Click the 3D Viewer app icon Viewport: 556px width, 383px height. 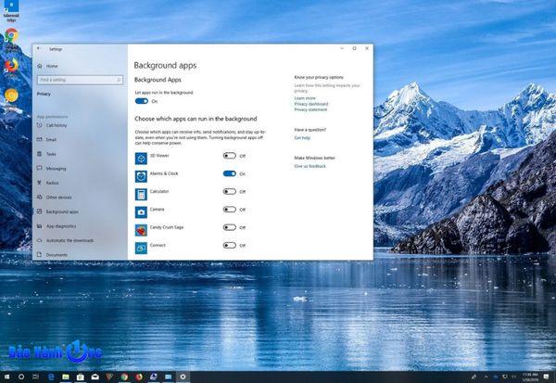pos(140,157)
